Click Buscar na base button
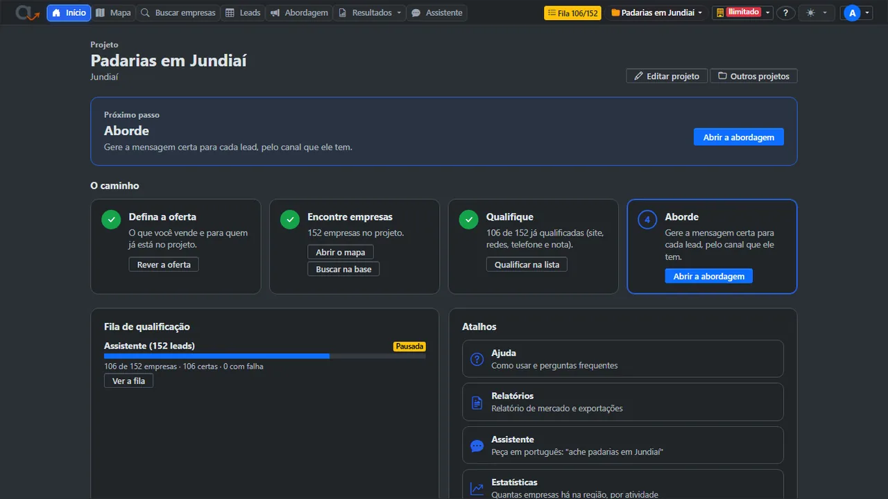Image resolution: width=888 pixels, height=499 pixels. click(x=343, y=269)
